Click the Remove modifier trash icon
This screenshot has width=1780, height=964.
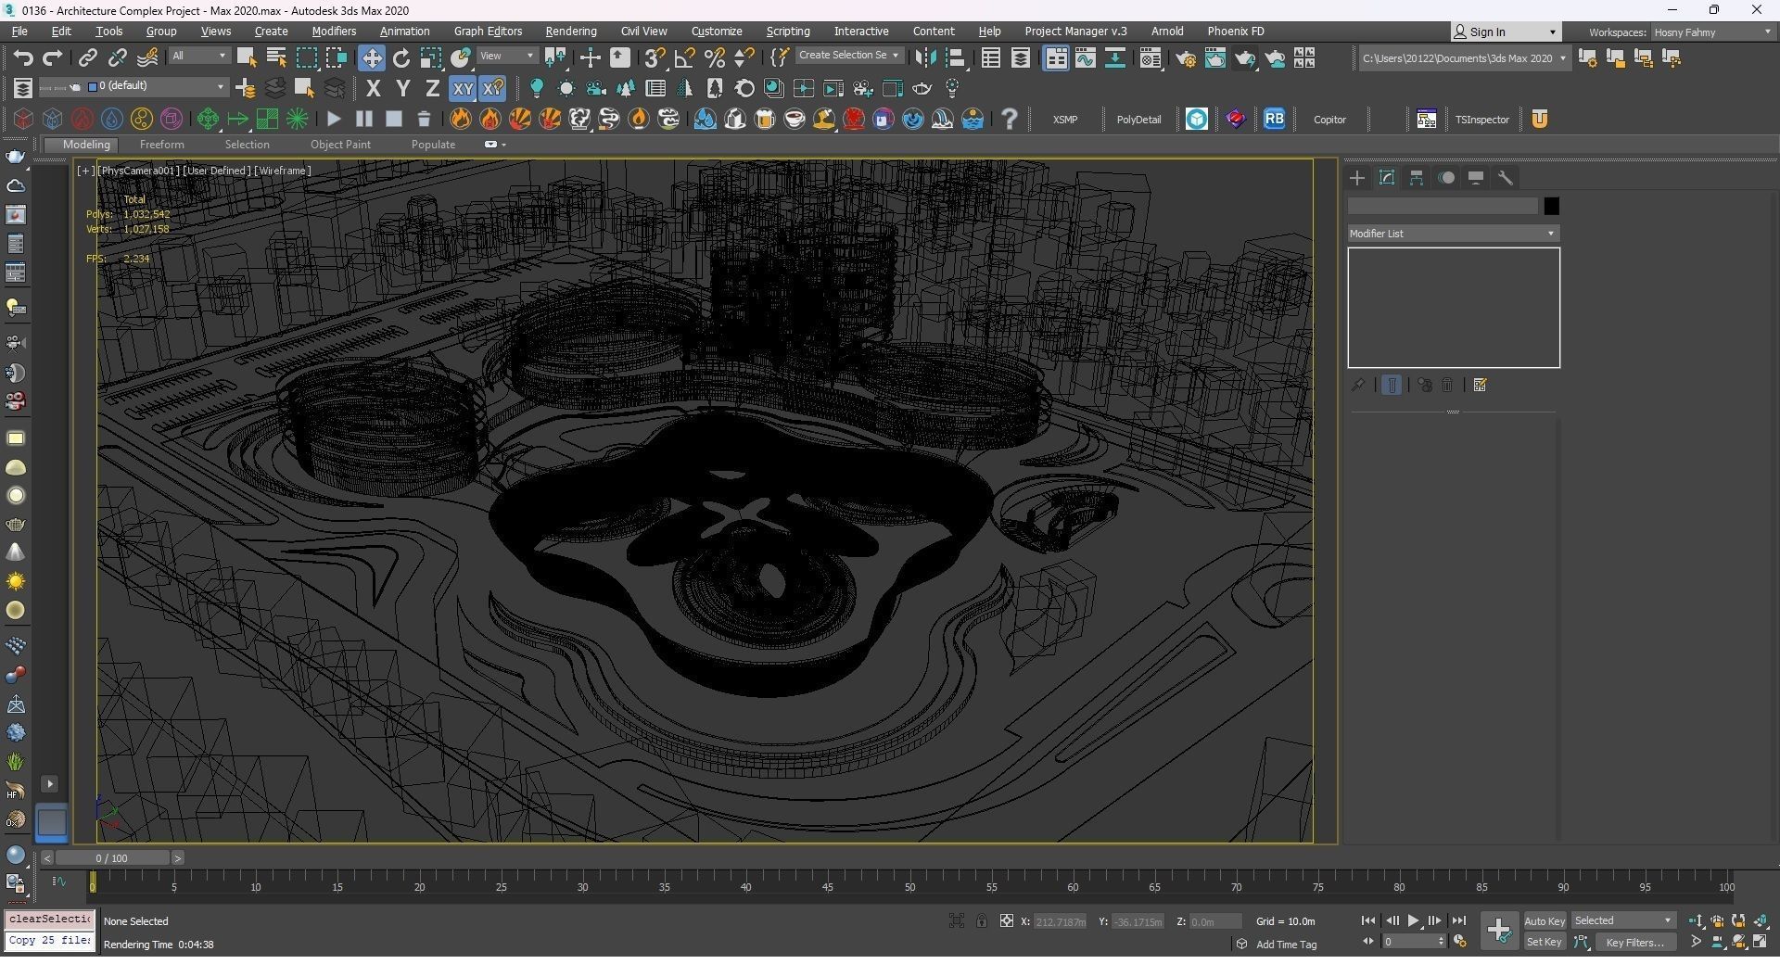click(x=1447, y=385)
